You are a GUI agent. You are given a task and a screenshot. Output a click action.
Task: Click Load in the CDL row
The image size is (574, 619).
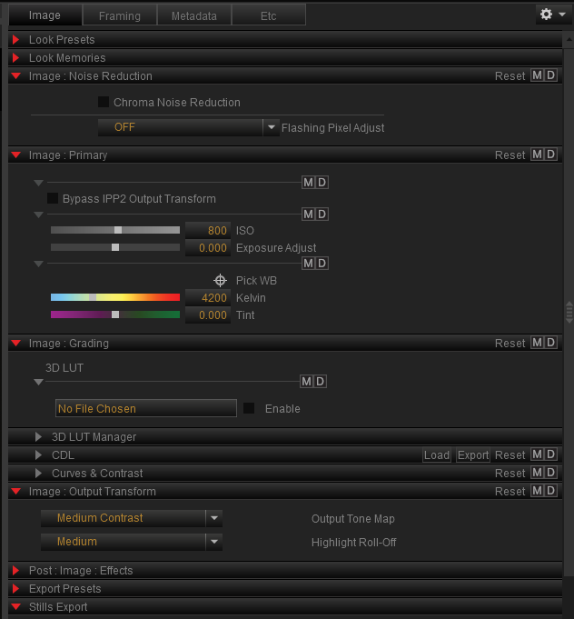coord(437,454)
